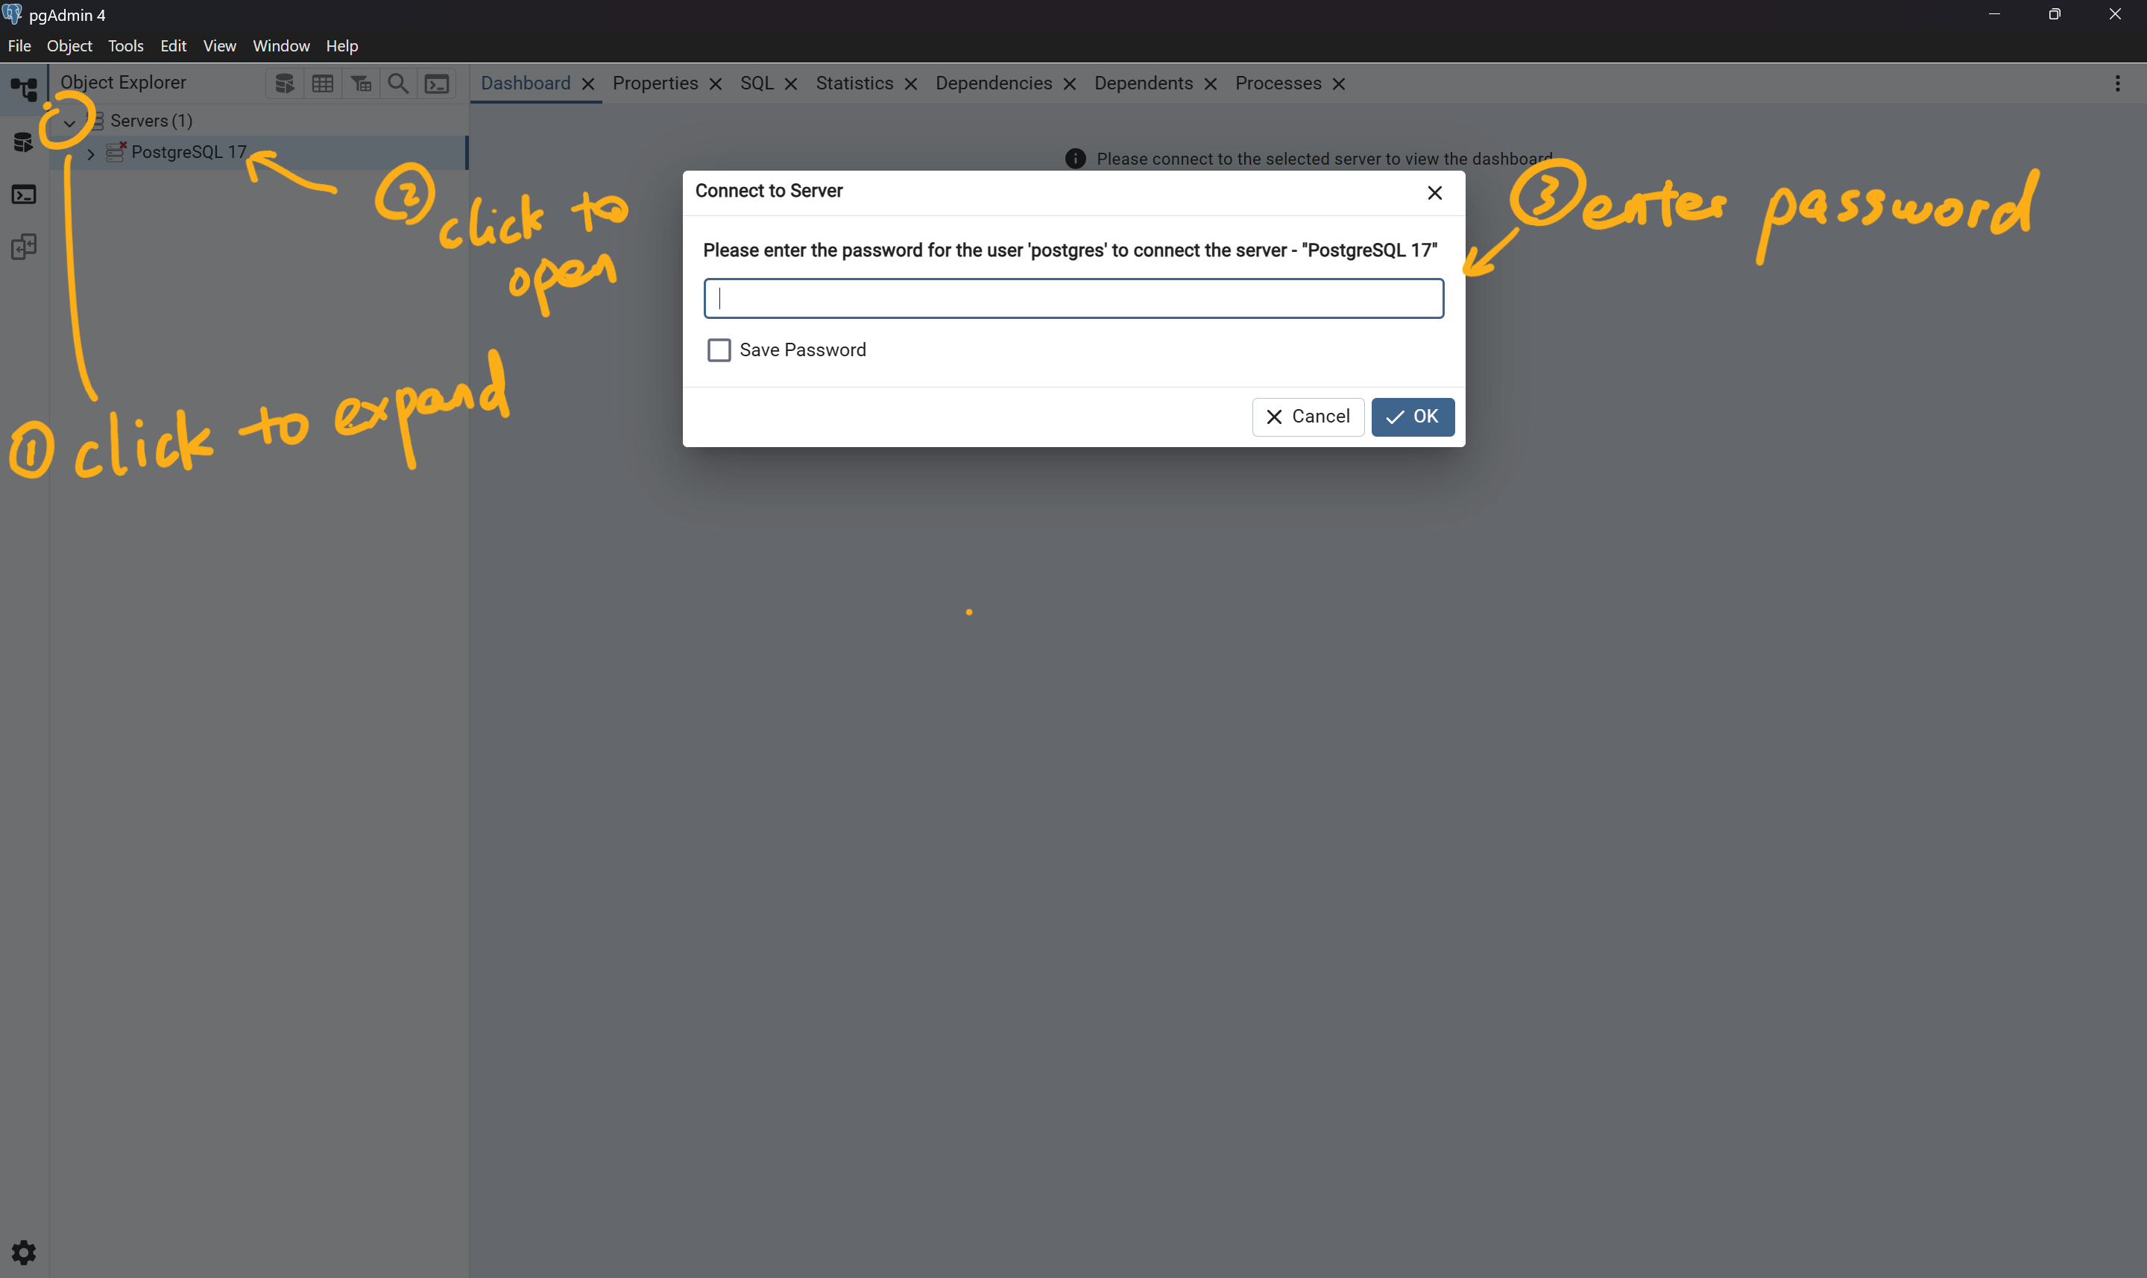
Task: Close the Connect to Server dialog via X
Action: coord(1434,193)
